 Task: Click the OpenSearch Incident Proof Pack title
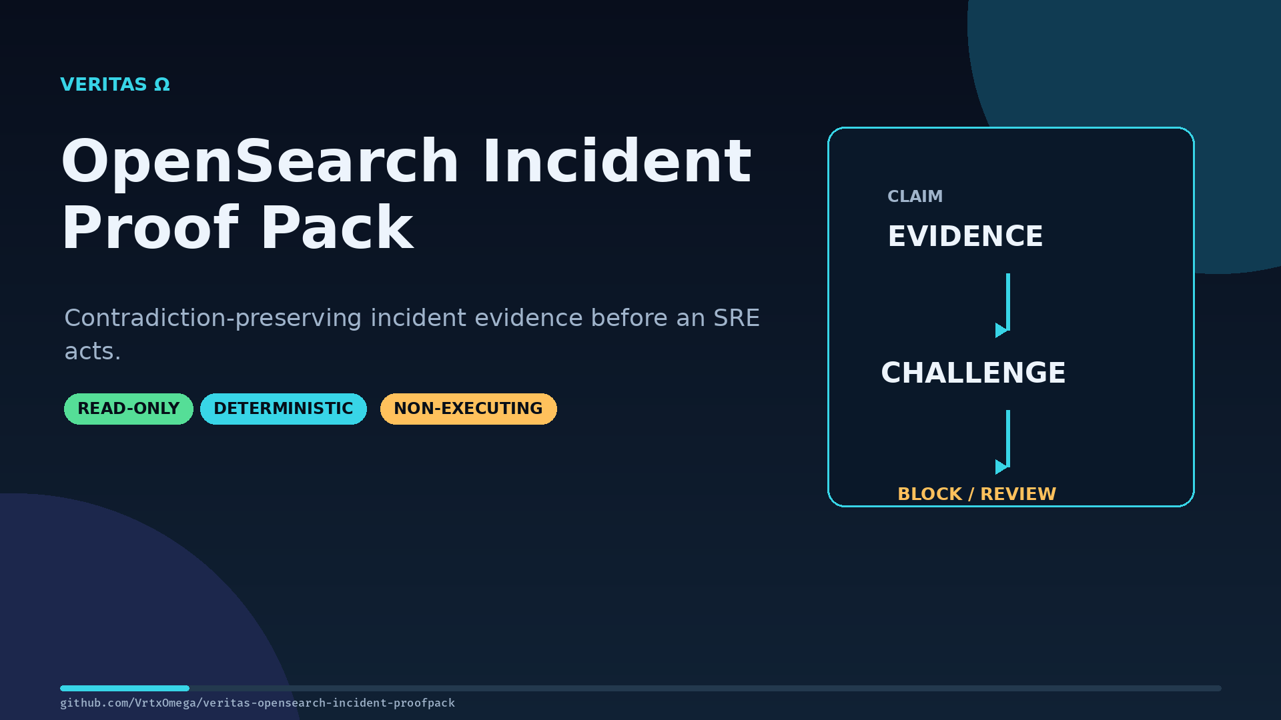tap(406, 193)
